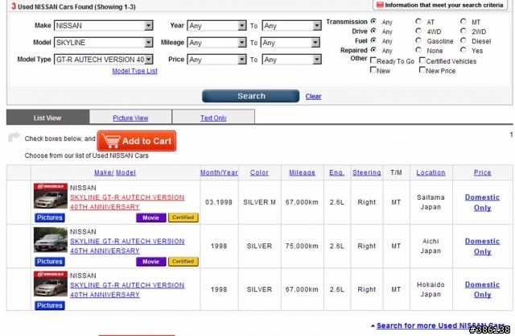Select Repaired Yes radio button
515x336 pixels.
[463, 50]
